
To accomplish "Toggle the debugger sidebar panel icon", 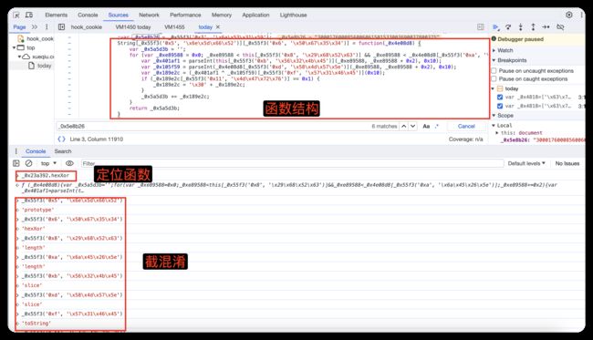I will click(481, 27).
